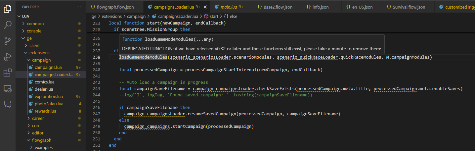This screenshot has height=151, width=475.
Task: Collapse the LUA root section
Action: click(25, 16)
